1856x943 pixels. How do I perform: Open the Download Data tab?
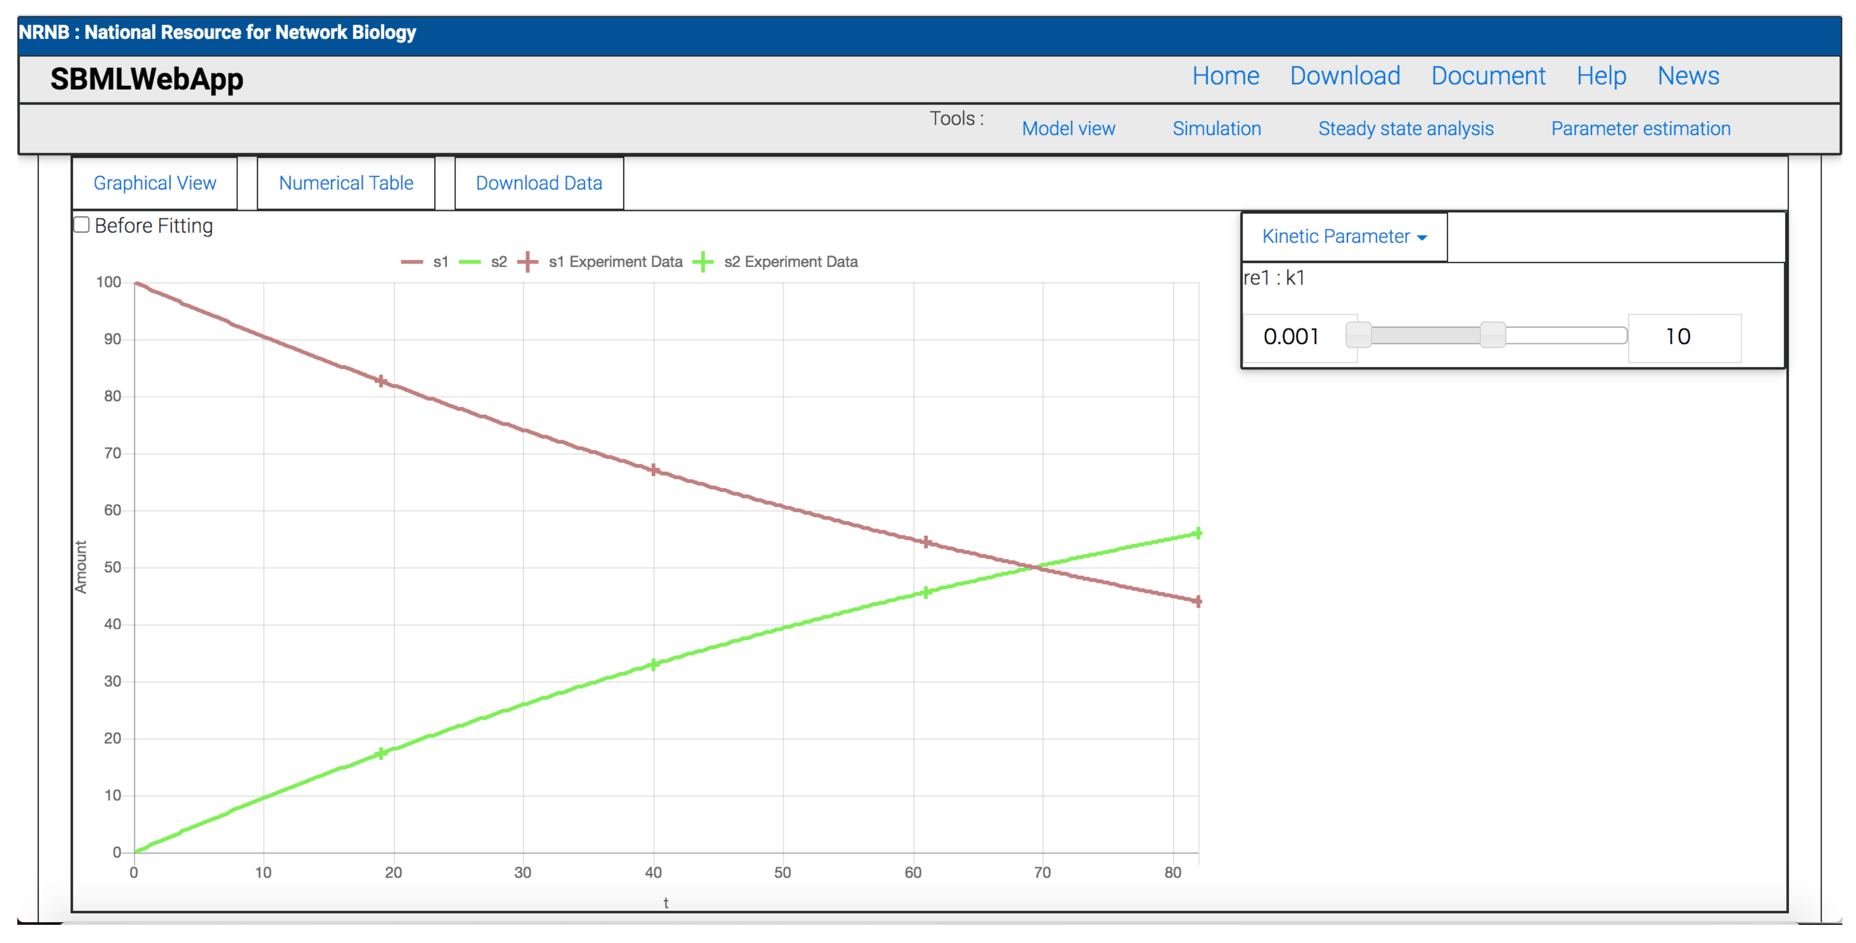[538, 183]
